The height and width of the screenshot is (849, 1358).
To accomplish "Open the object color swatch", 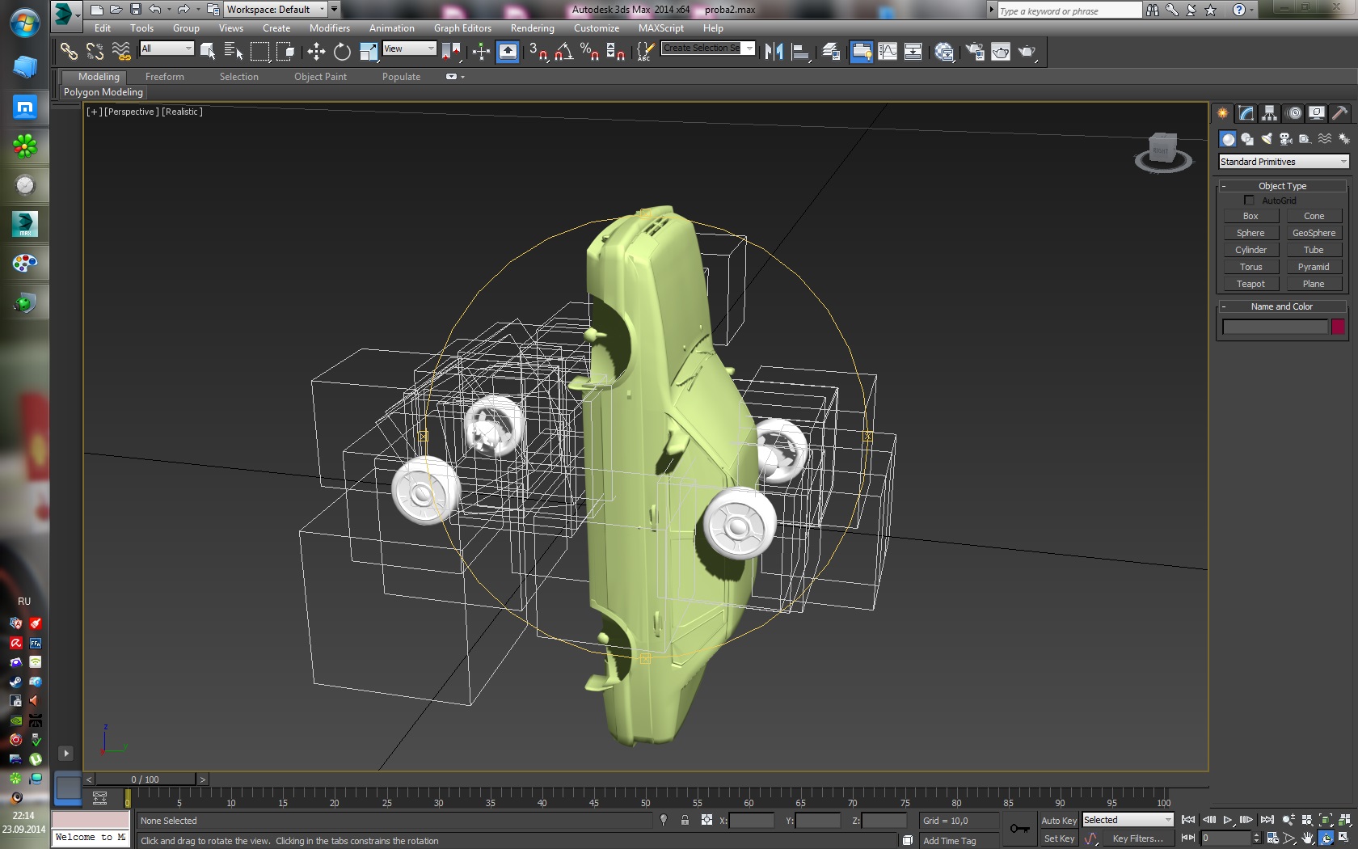I will (x=1338, y=327).
